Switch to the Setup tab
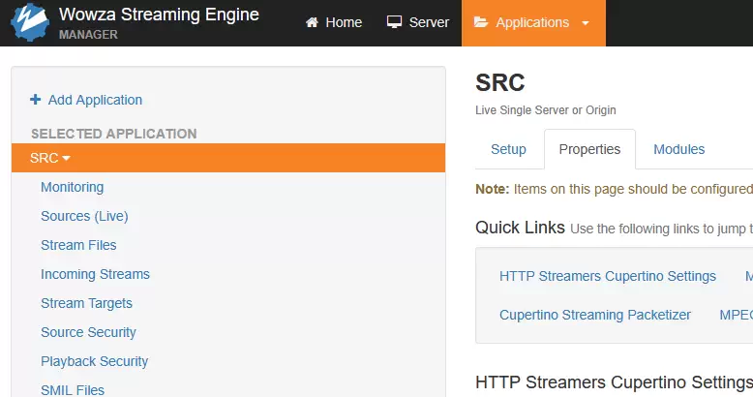Screen dimensions: 753x397 [x=508, y=149]
